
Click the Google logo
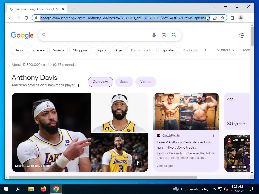22,35
